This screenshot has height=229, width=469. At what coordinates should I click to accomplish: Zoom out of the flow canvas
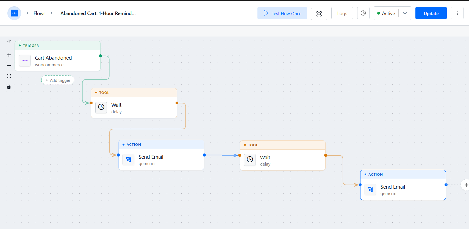coord(9,65)
